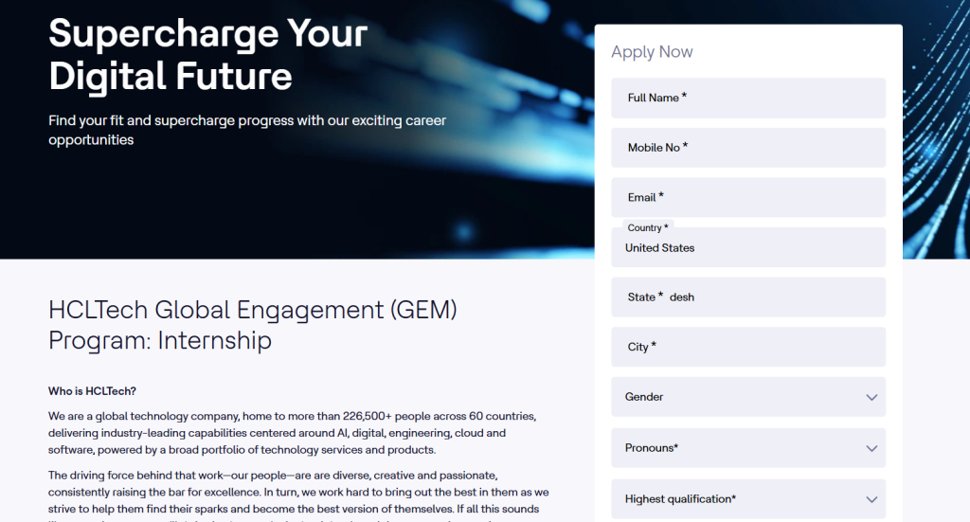The width and height of the screenshot is (970, 522).
Task: Click into the City field
Action: pos(747,348)
